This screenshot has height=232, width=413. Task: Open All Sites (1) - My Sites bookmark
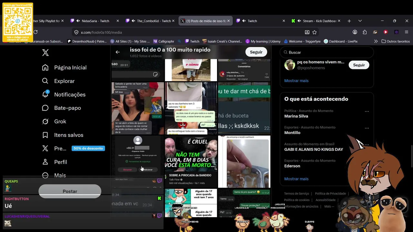click(130, 41)
